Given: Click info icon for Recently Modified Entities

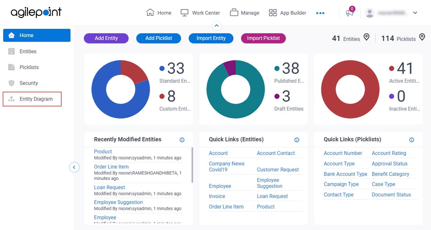Looking at the screenshot, I should point(182,140).
